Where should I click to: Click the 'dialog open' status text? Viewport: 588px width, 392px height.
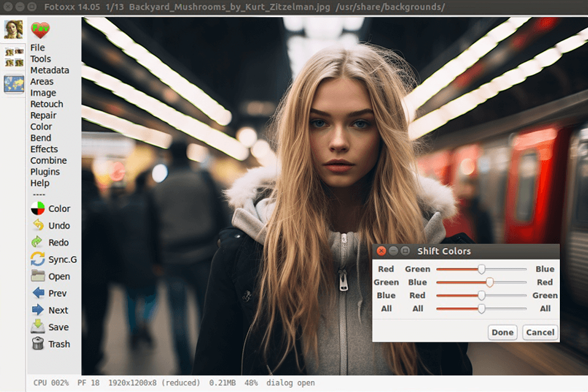pos(290,383)
